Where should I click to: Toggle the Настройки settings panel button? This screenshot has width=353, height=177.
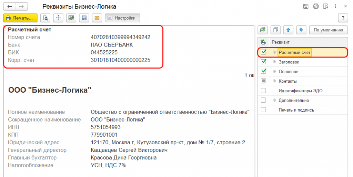[122, 18]
